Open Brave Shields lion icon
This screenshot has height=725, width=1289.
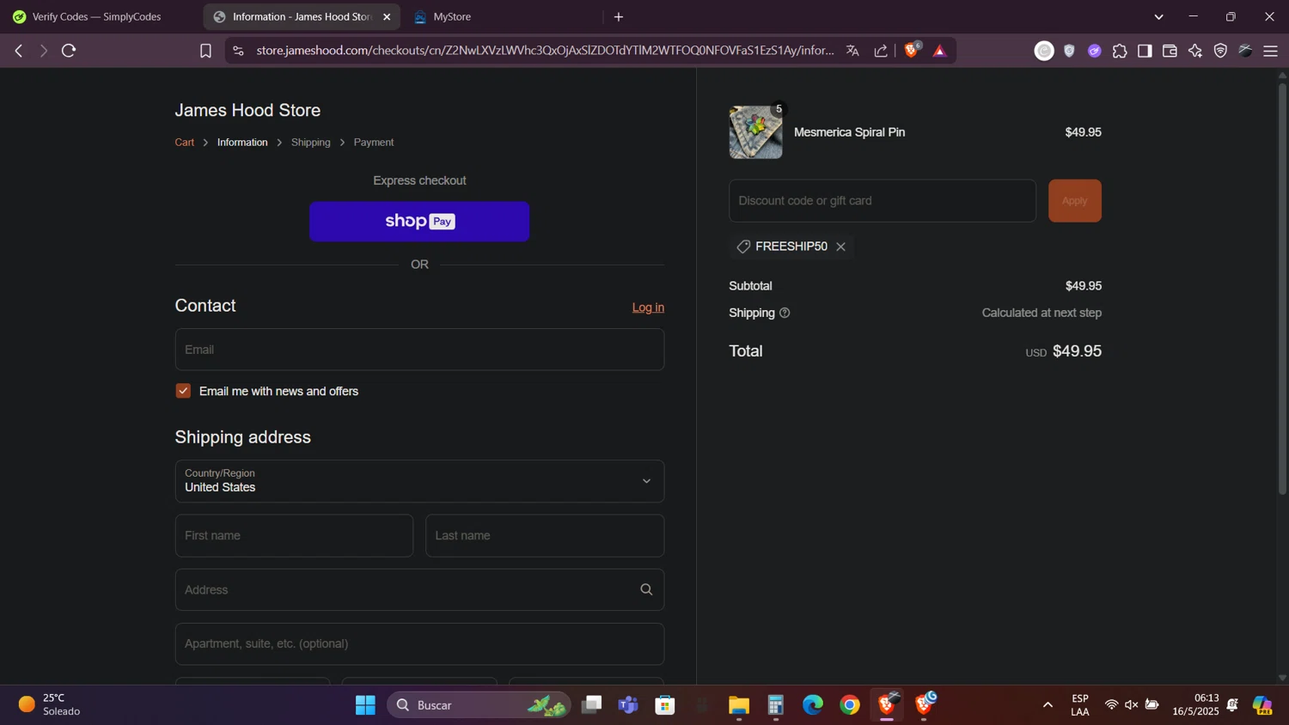point(912,50)
